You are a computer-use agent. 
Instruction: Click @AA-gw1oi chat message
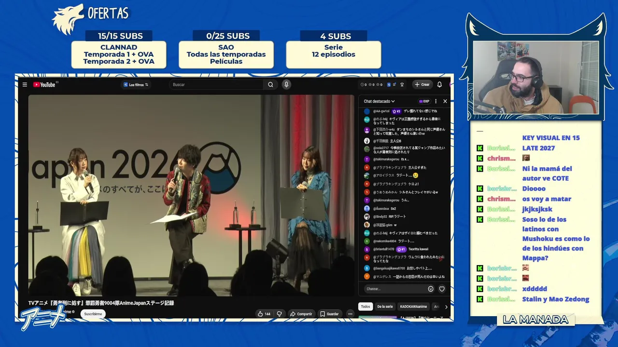(406, 111)
